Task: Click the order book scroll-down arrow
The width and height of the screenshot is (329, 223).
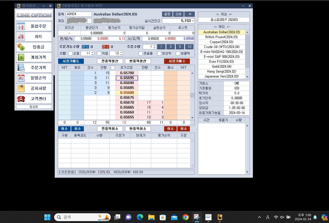Action: pos(192,118)
